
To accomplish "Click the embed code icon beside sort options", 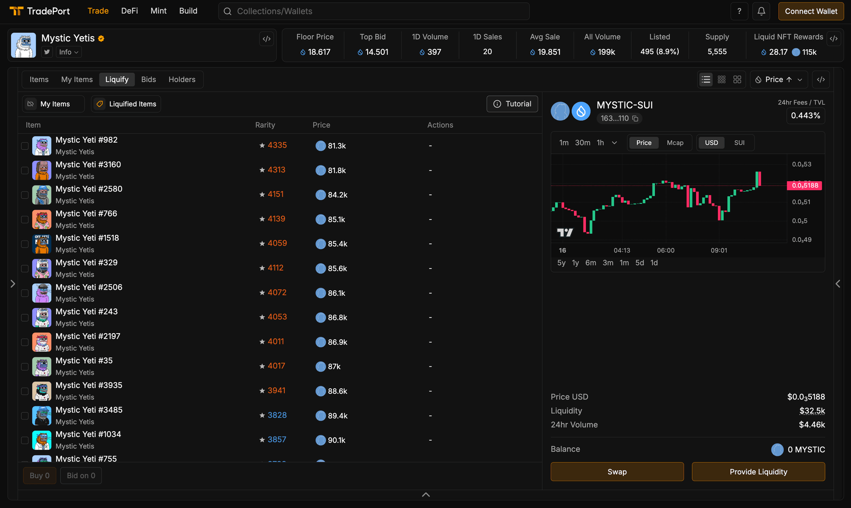I will point(821,79).
